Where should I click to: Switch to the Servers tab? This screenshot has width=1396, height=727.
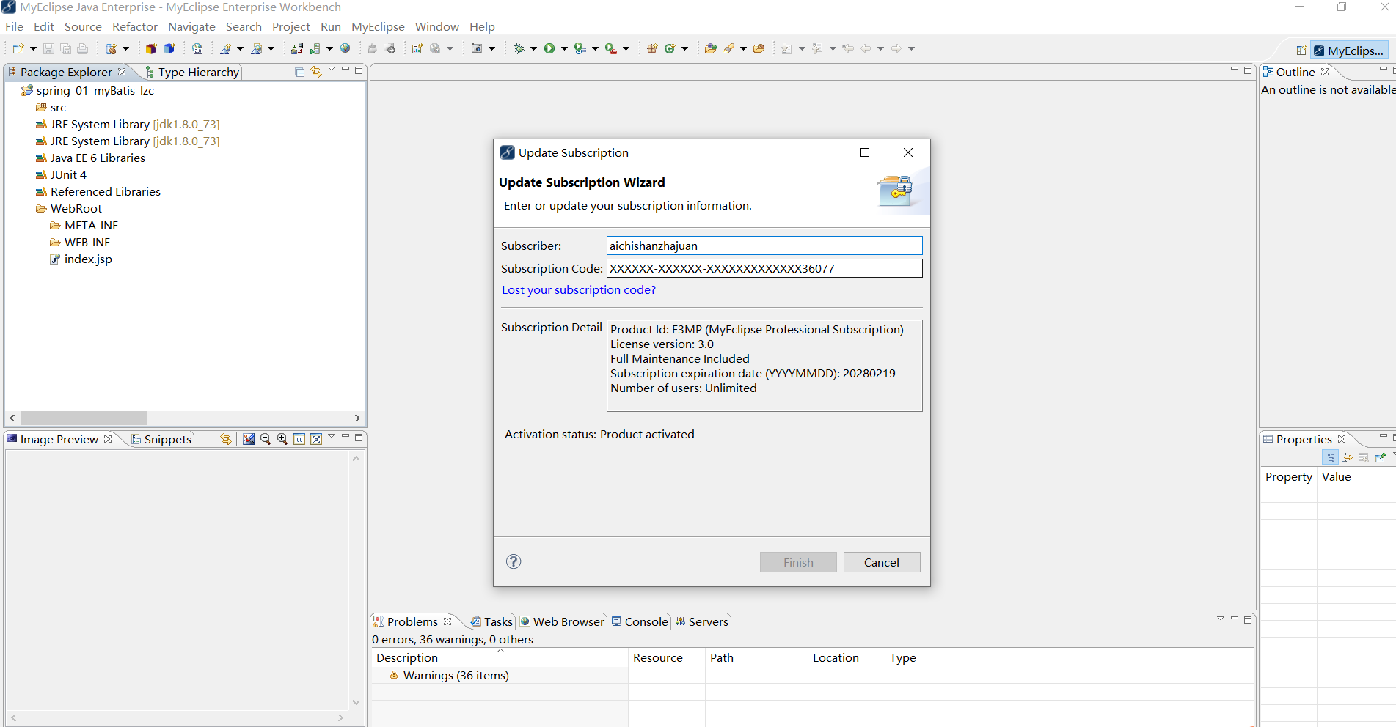(x=702, y=621)
